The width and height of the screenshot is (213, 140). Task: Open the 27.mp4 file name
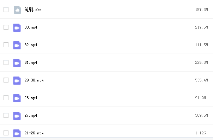tap(31, 115)
